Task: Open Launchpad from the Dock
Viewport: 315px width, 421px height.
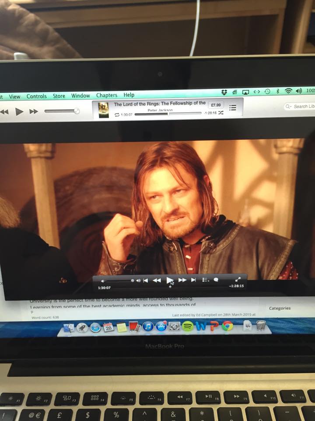Action: point(82,328)
